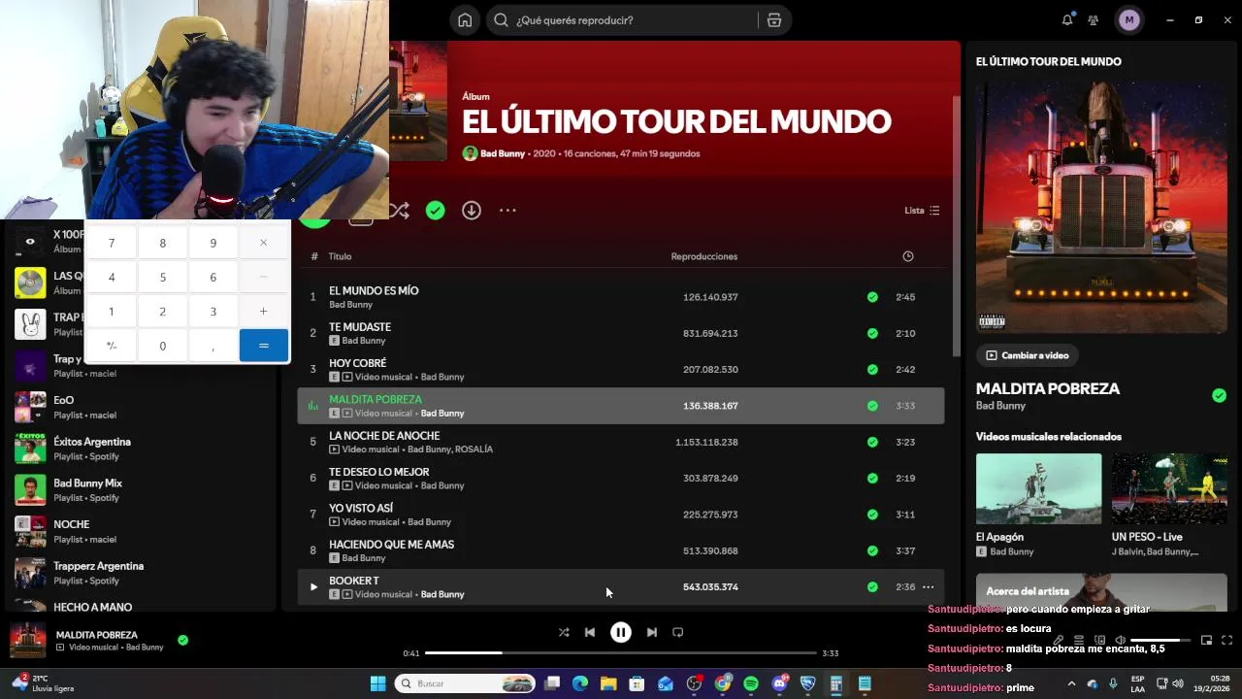Open Friend Activity icon
The image size is (1242, 699).
[1094, 20]
